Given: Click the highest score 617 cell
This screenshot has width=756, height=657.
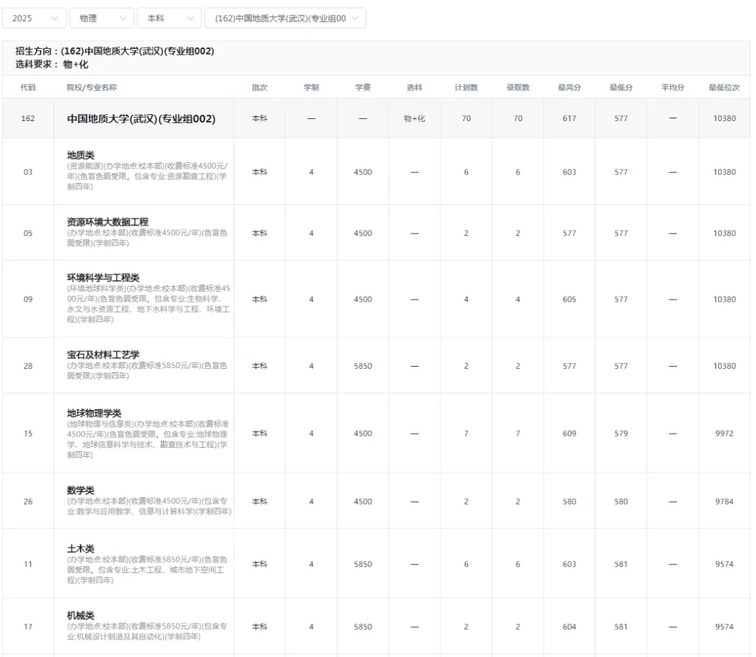Looking at the screenshot, I should click(x=569, y=118).
